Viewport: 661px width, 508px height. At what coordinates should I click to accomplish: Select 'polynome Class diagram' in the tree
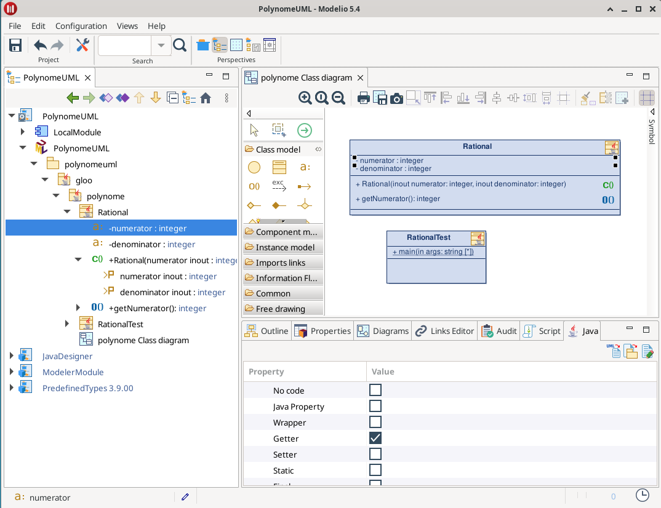[143, 340]
